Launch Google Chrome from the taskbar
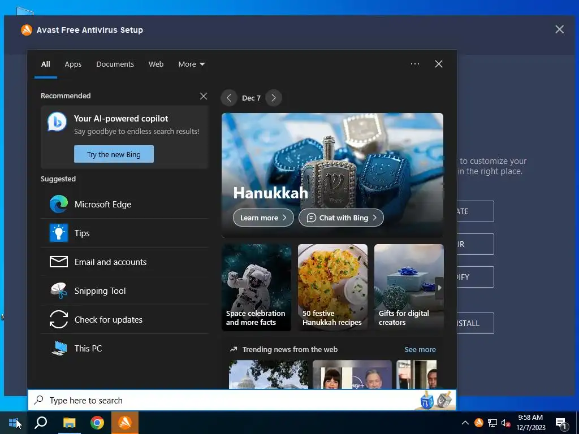The height and width of the screenshot is (434, 579). 97,423
